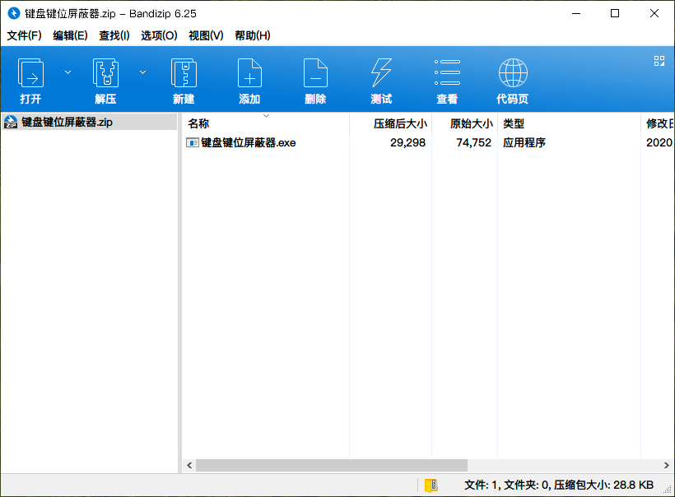
Task: Minimize the Bandizip window
Action: pos(576,13)
